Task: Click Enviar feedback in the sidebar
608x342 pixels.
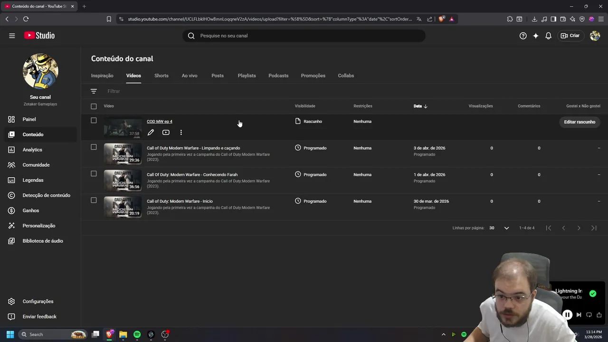Action: pos(40,316)
